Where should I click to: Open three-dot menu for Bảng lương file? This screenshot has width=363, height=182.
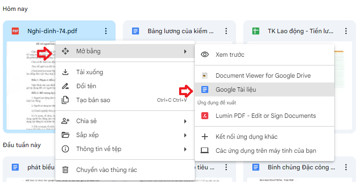pos(226,31)
